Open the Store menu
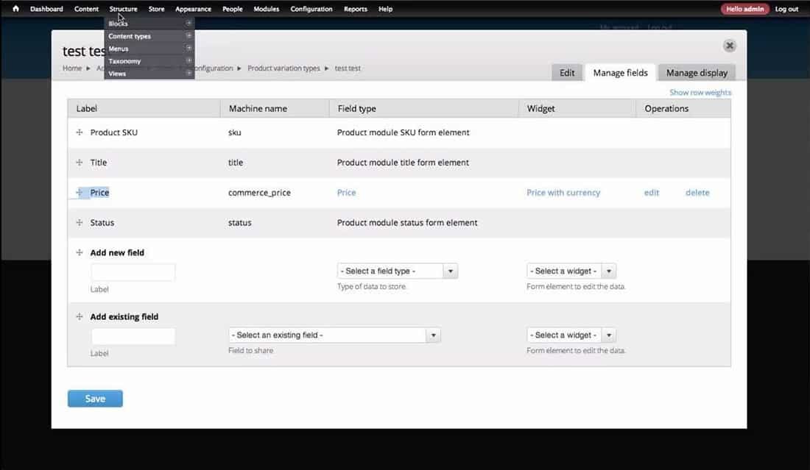The image size is (810, 470). point(156,9)
